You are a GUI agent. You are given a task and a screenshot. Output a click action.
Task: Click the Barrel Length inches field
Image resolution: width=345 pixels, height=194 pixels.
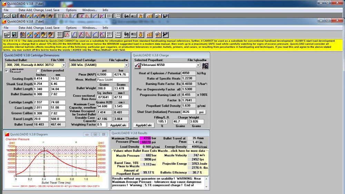coord(41,119)
